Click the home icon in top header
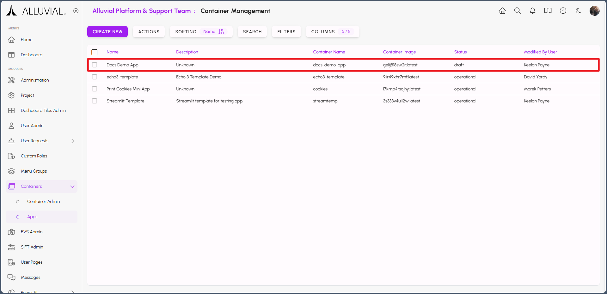607x294 pixels. (502, 11)
